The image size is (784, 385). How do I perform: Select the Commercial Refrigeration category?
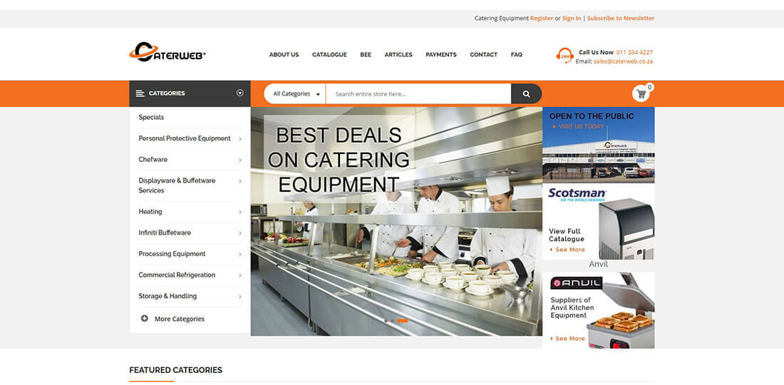click(x=177, y=275)
